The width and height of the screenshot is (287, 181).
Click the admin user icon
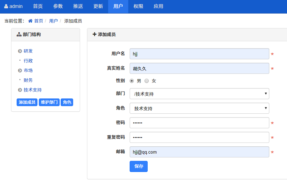point(6,6)
